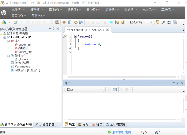Open the 录制(R) menu
Image resolution: width=187 pixels, height=135 pixels.
point(112,9)
